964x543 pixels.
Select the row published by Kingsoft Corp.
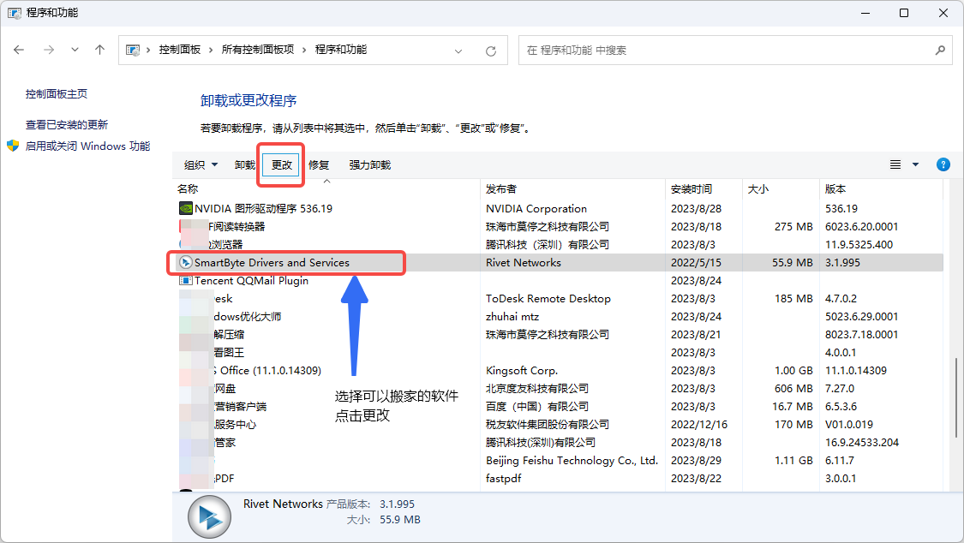pyautogui.click(x=558, y=370)
